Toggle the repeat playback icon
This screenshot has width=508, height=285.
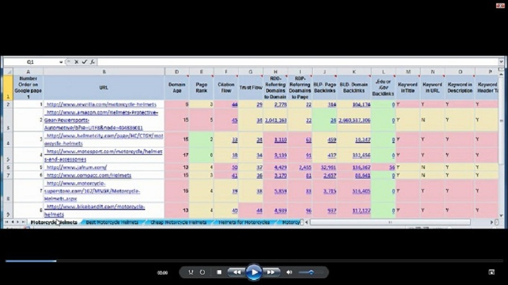pos(203,272)
